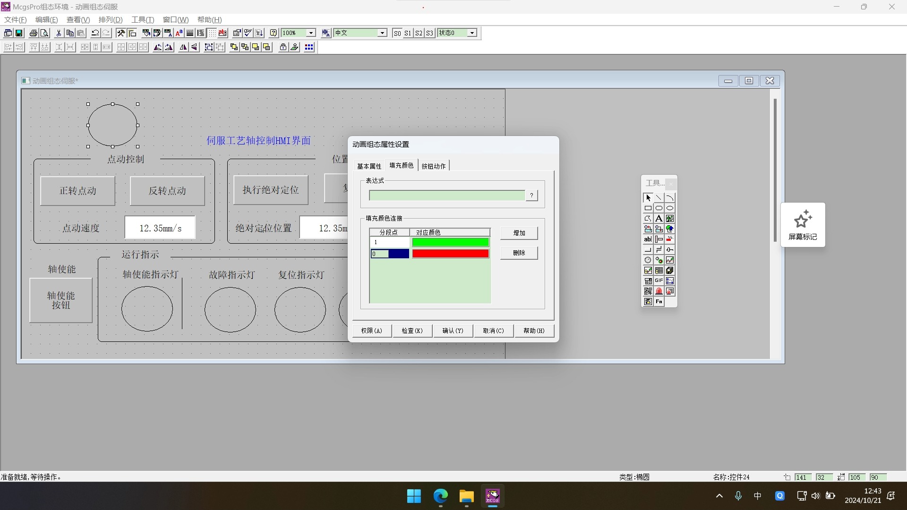This screenshot has height=510, width=907.
Task: Open the 中文 language dropdown
Action: (382, 33)
